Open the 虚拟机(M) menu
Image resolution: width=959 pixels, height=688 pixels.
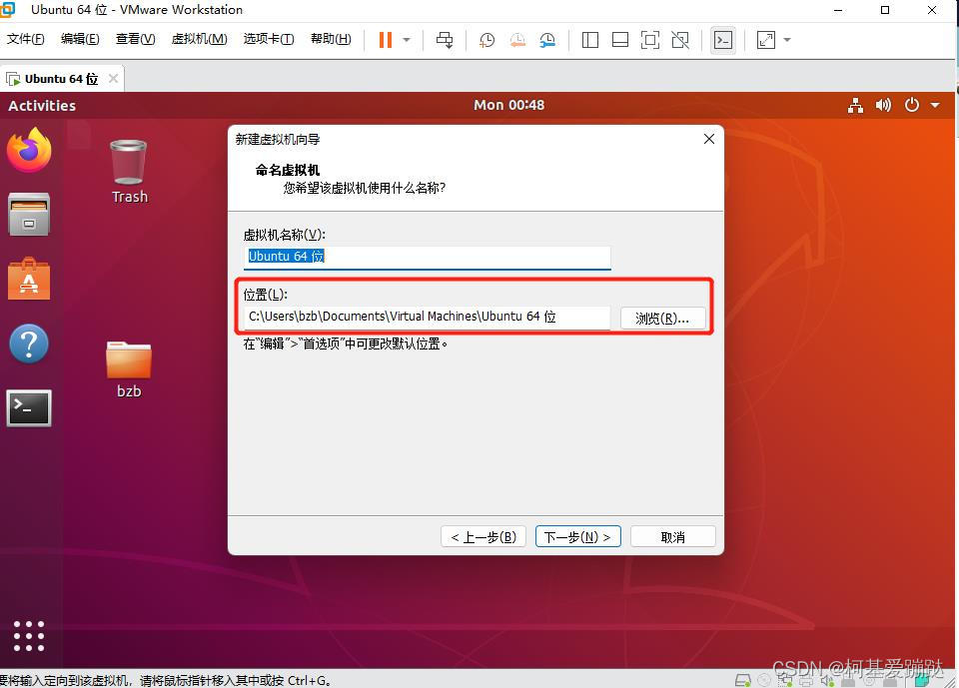(199, 39)
